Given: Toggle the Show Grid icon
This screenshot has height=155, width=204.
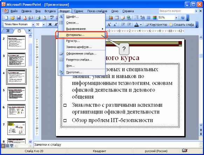Looking at the screenshot, I should (x=149, y=18).
